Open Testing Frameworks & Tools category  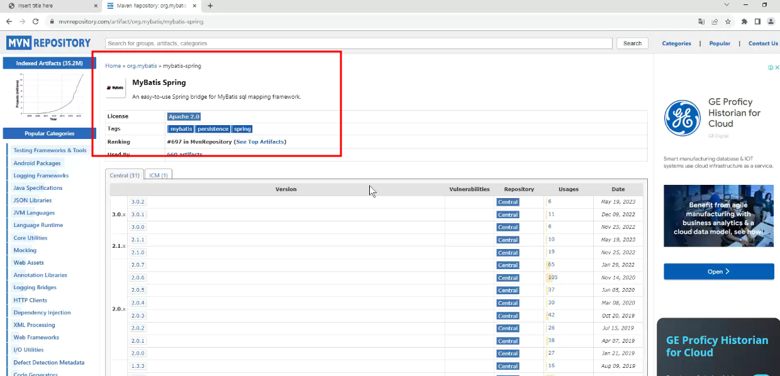tap(50, 150)
